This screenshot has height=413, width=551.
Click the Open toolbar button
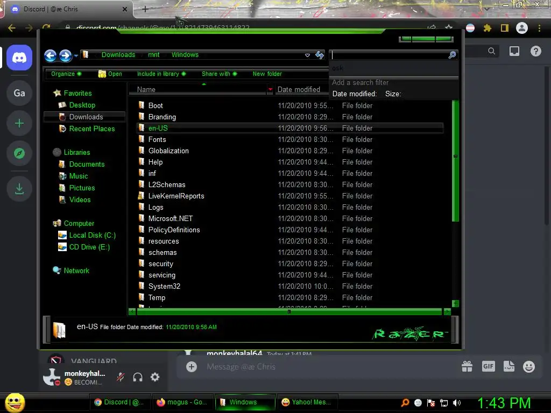pyautogui.click(x=110, y=74)
